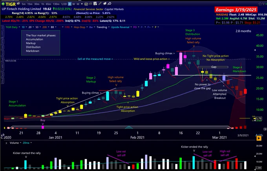The width and height of the screenshot is (267, 171).
Task: Open the T+ text tool icon
Action: 86,4
